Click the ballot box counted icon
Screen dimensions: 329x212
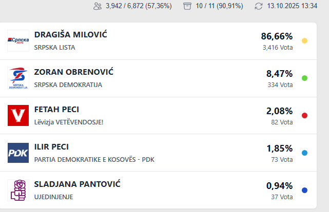(x=188, y=6)
